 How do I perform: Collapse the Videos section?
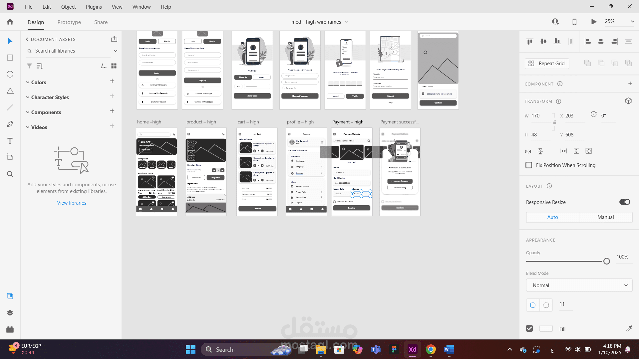(28, 127)
